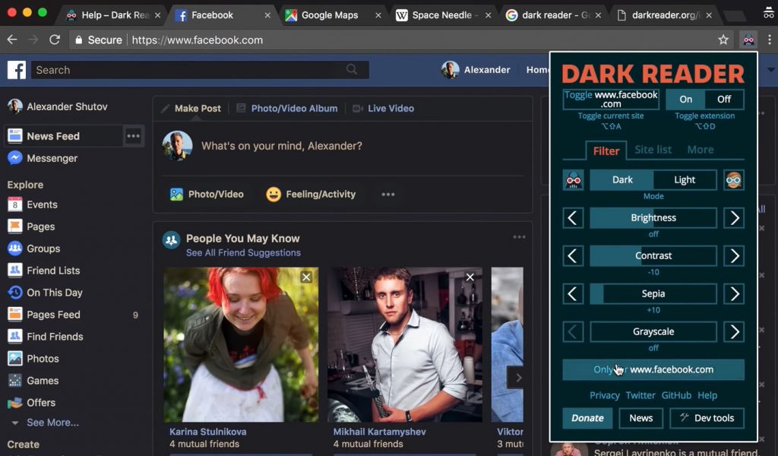
Task: Click the Feeling/Activity emoji icon
Action: (274, 195)
